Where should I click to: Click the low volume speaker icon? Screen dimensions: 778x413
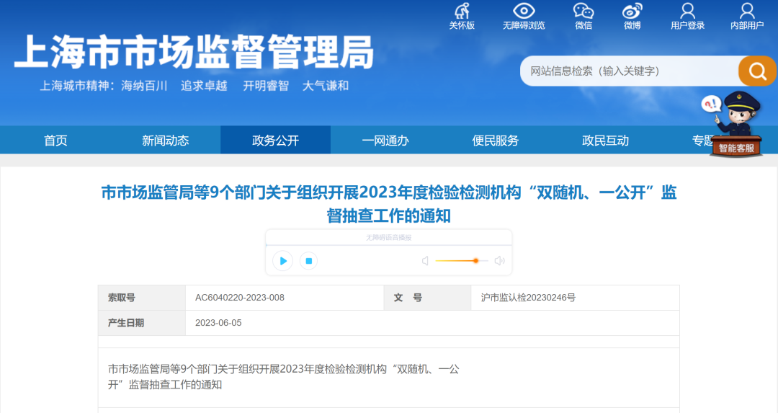[x=425, y=260]
